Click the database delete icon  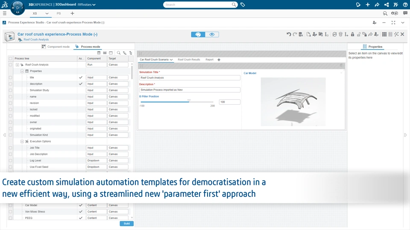tap(301, 34)
